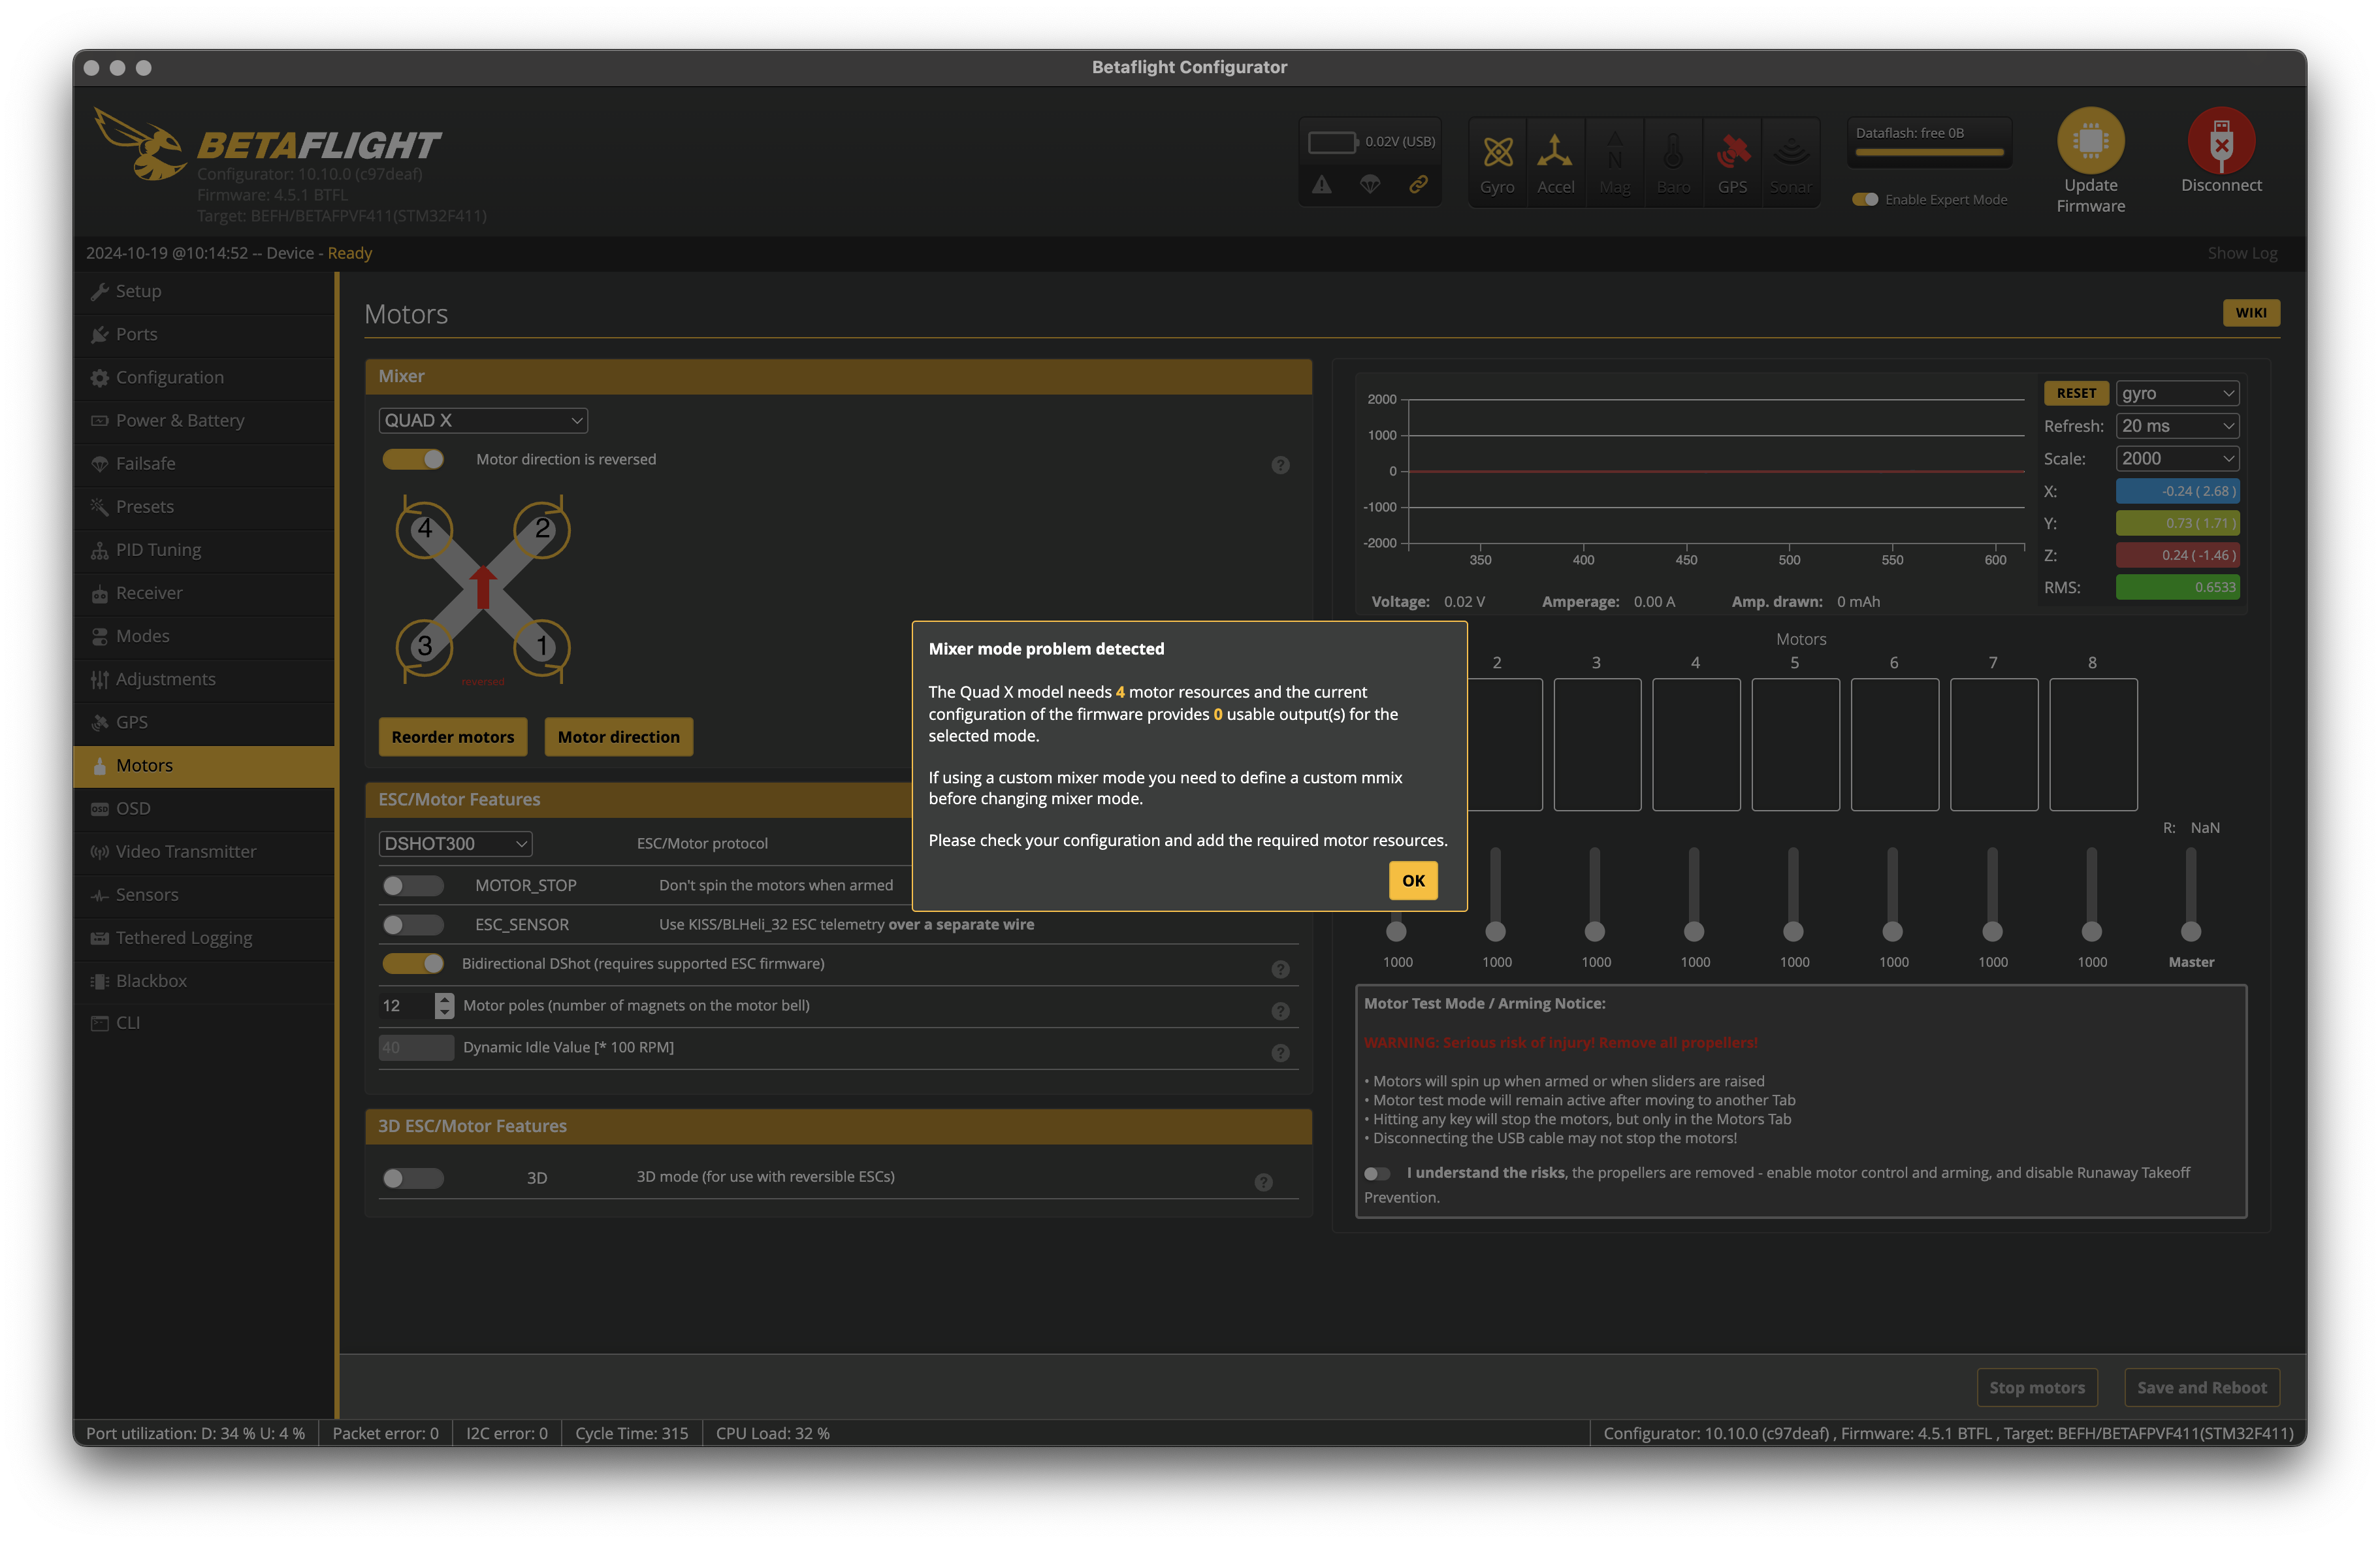This screenshot has width=2380, height=1543.
Task: Click the Accel sensor icon
Action: [x=1555, y=152]
